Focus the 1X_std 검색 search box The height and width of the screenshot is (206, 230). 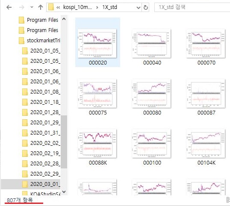[x=192, y=7]
